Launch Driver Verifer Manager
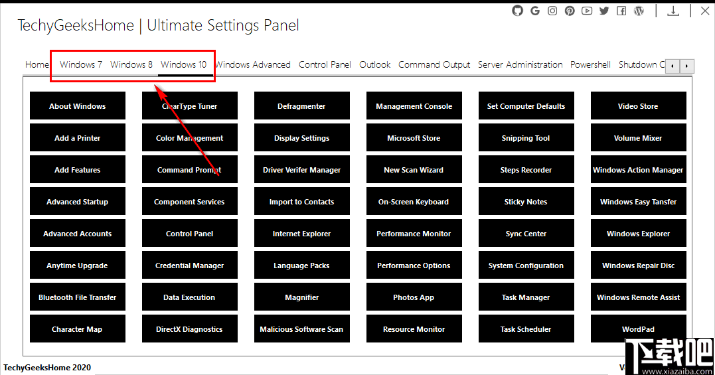Viewport: 715px width, 375px height. [x=302, y=169]
